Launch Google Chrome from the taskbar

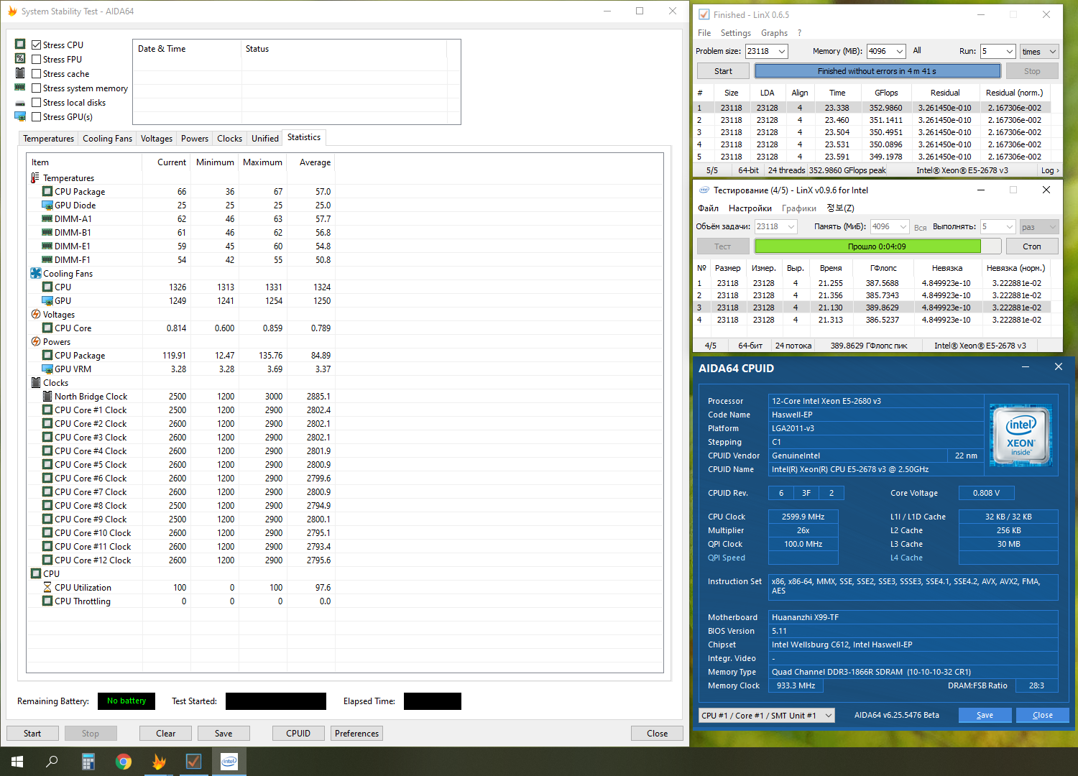(x=124, y=762)
